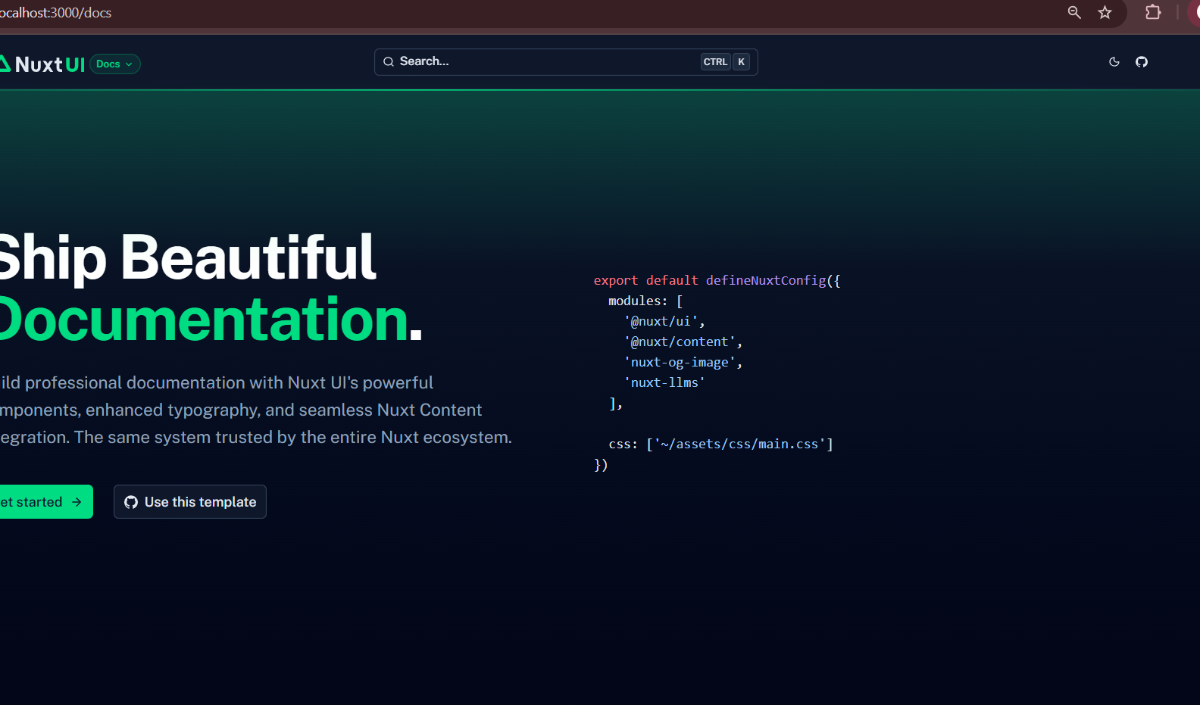Click the '@nuxt/ui' module line
The image size is (1200, 705).
coord(664,322)
